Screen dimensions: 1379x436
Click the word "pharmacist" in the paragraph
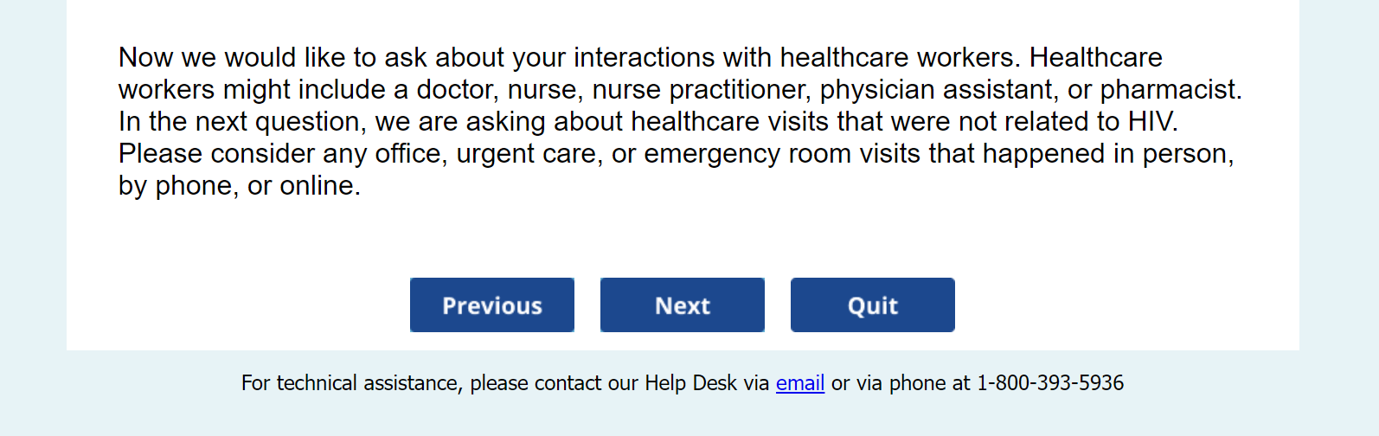(1170, 90)
